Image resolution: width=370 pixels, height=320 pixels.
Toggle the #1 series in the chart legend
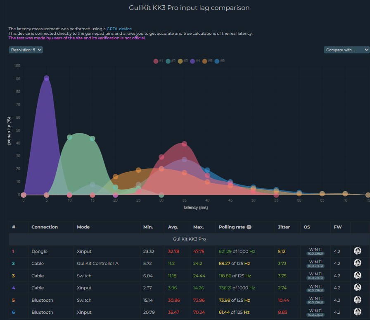click(x=158, y=61)
